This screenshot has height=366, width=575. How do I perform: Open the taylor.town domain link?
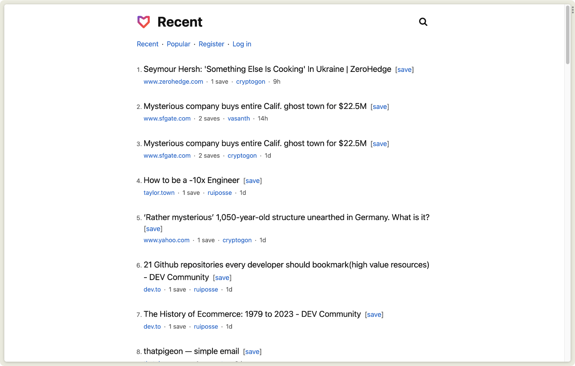(x=159, y=193)
